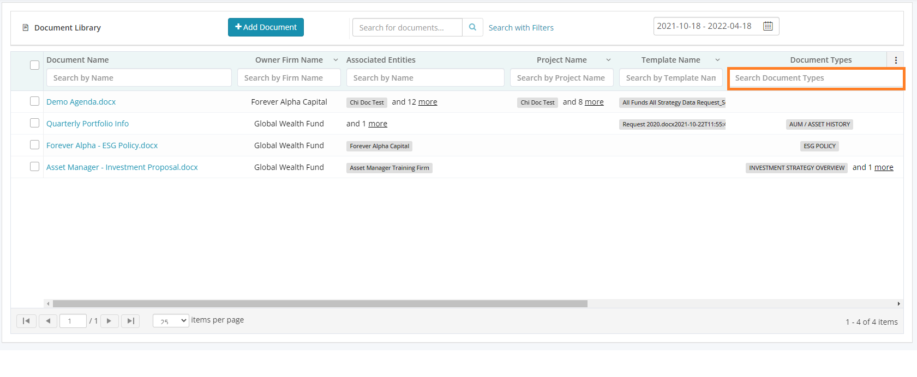
Task: Click the magnifier search button
Action: [472, 27]
